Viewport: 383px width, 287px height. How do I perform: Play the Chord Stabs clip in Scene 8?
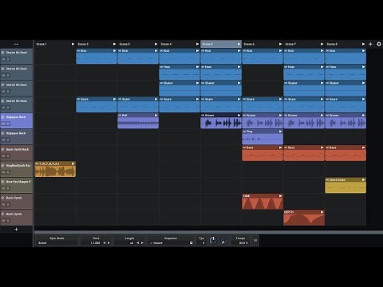click(363, 180)
